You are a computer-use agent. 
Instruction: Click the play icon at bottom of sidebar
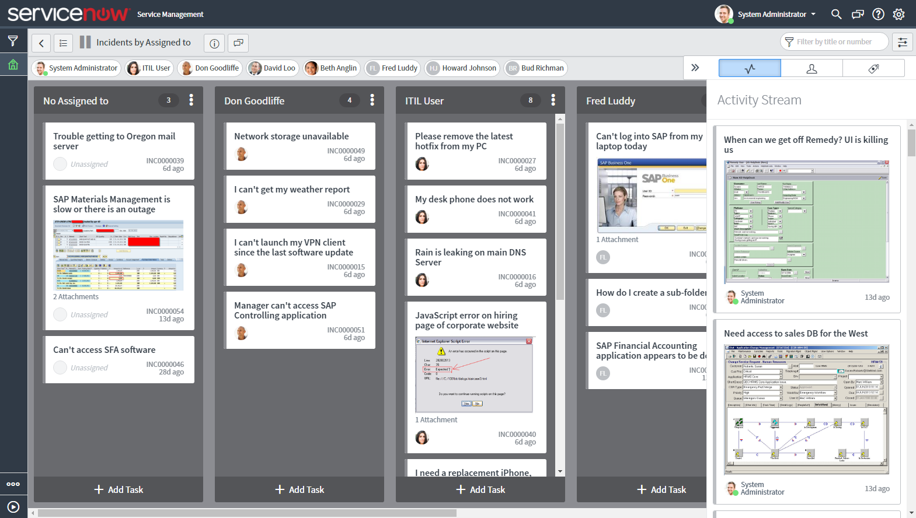pyautogui.click(x=13, y=507)
